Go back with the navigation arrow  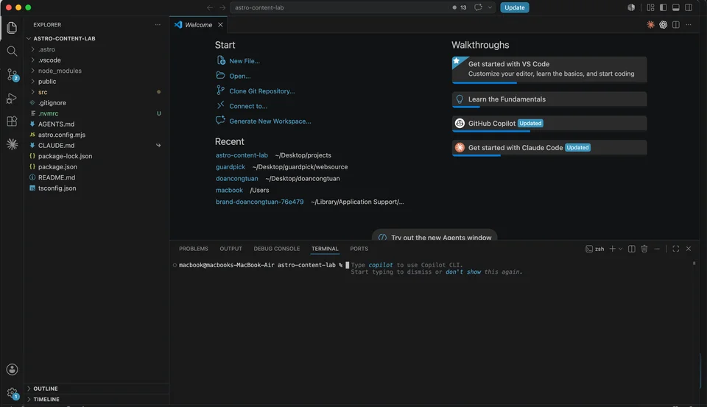click(x=210, y=7)
